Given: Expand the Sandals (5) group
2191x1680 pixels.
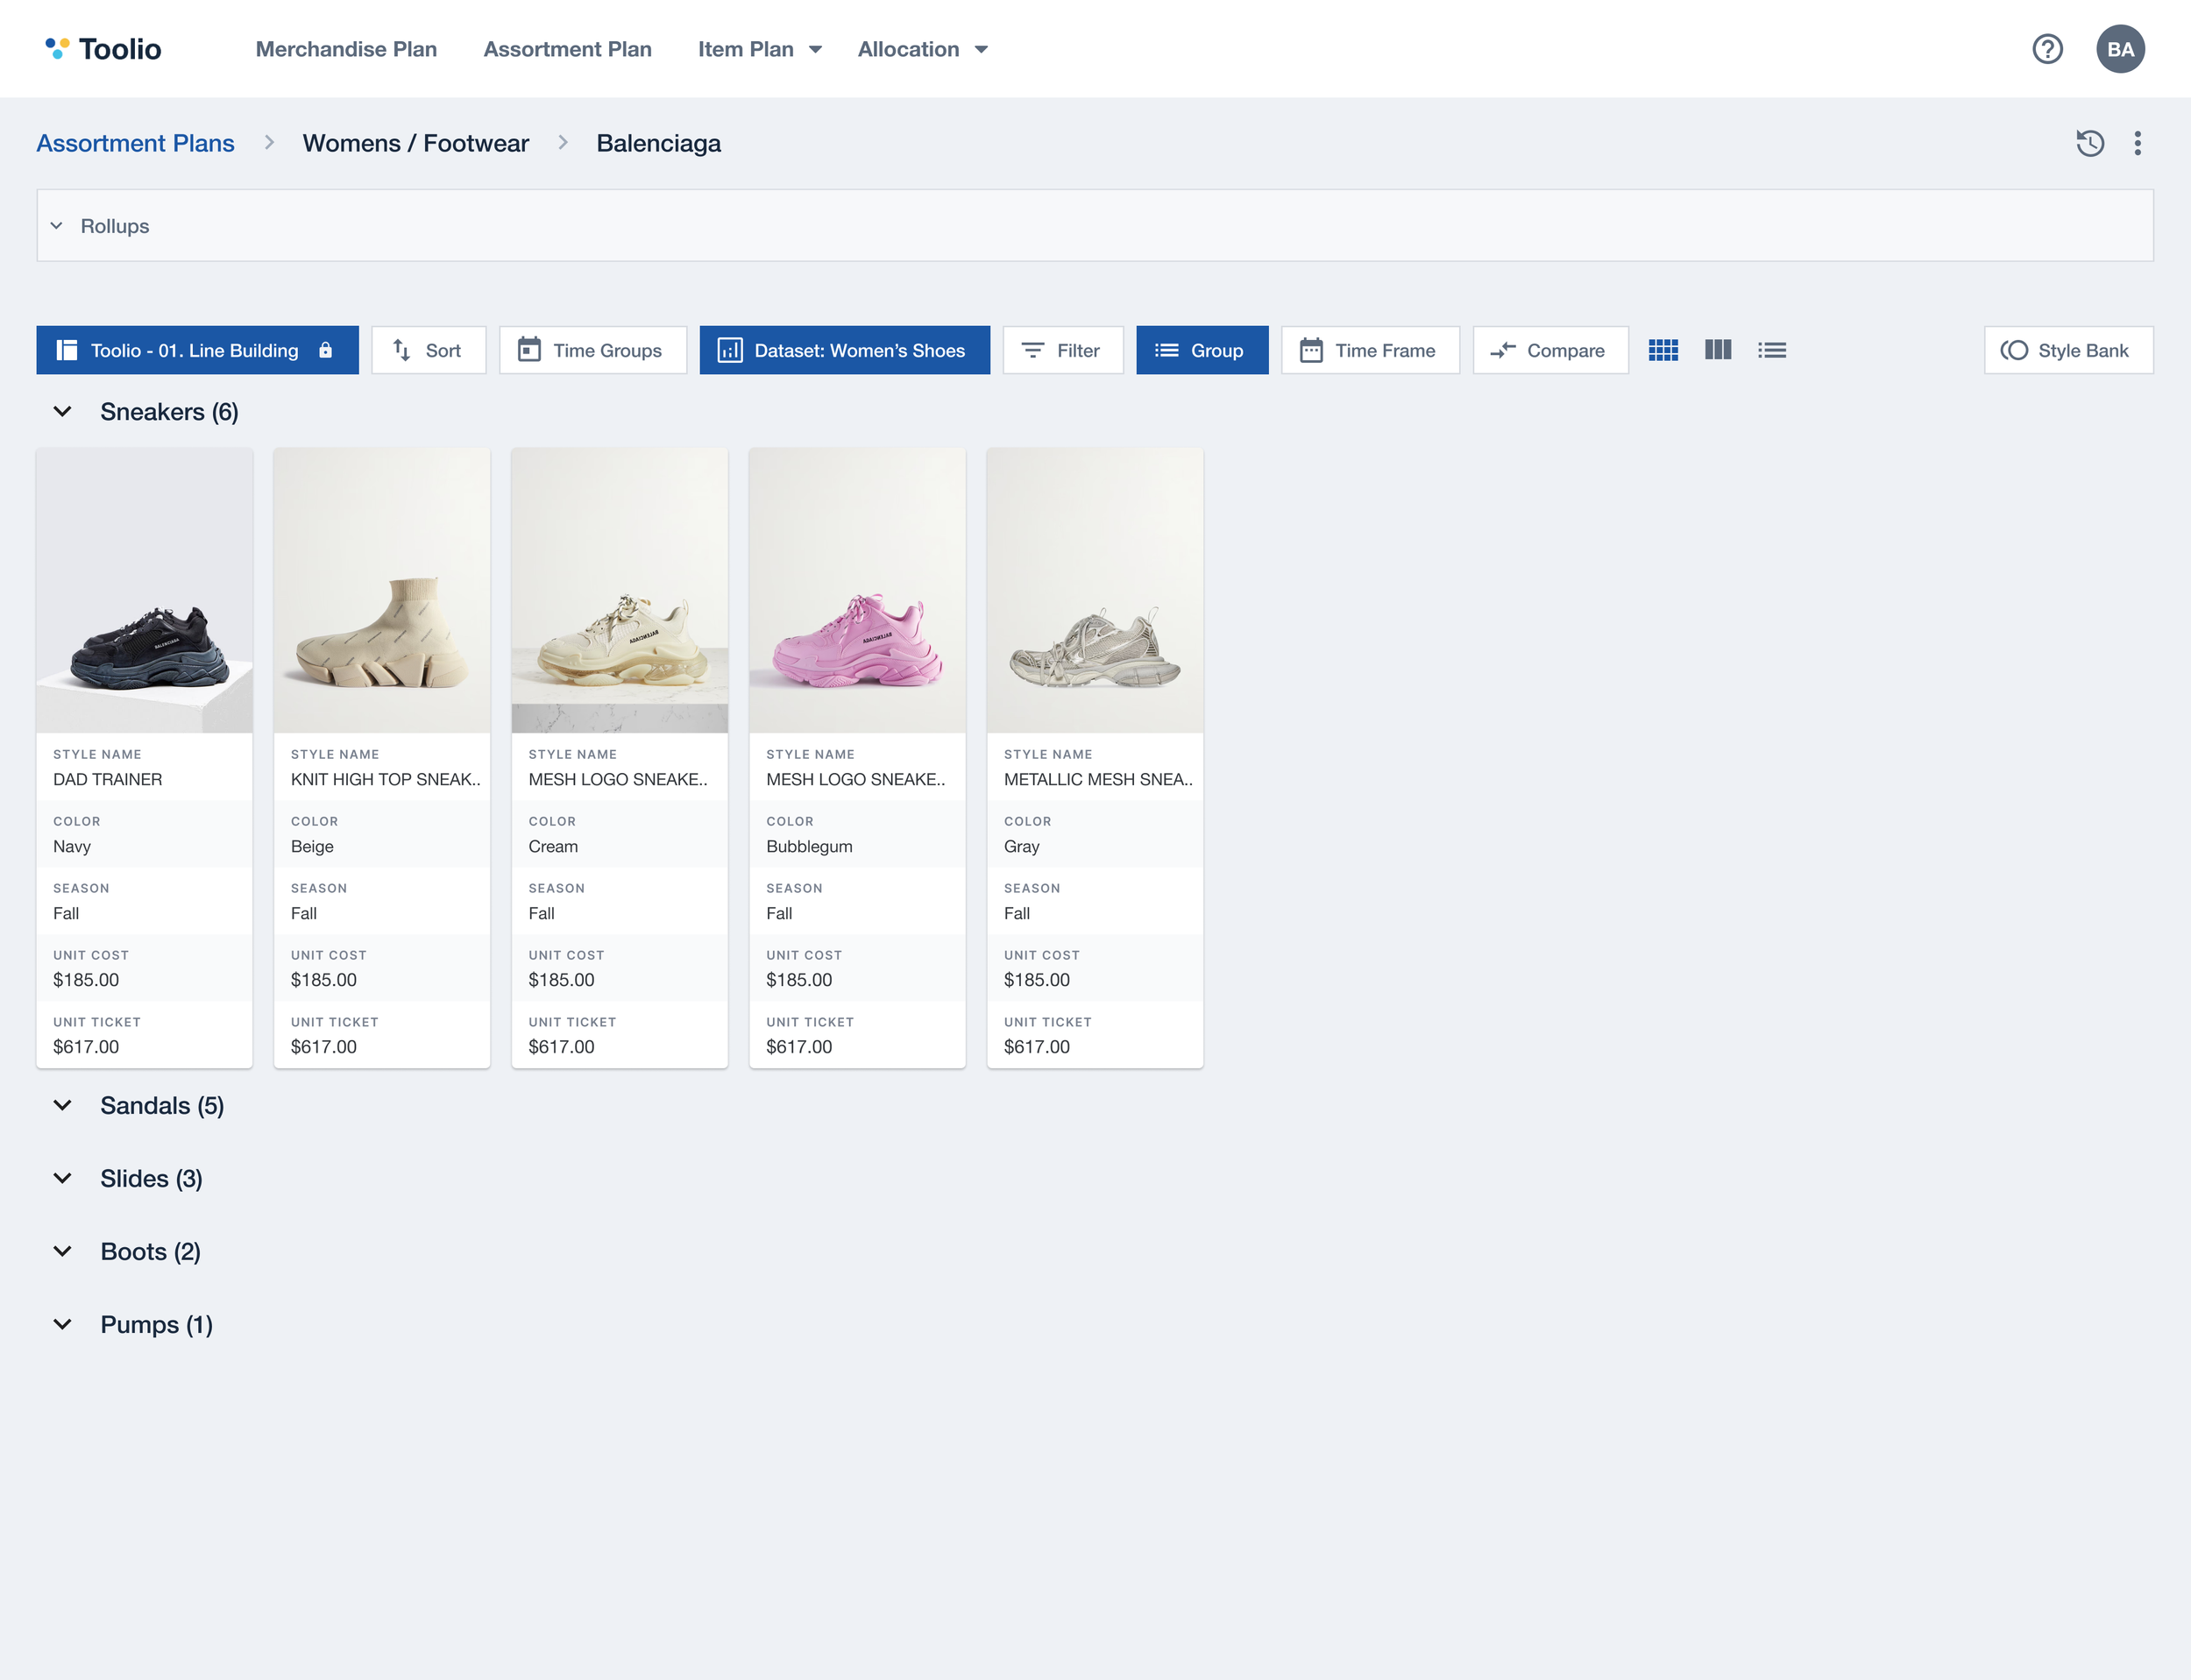Looking at the screenshot, I should pyautogui.click(x=62, y=1105).
